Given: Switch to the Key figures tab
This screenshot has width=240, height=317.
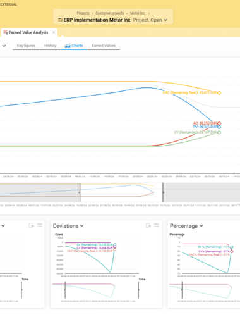Looking at the screenshot, I should click(x=26, y=46).
